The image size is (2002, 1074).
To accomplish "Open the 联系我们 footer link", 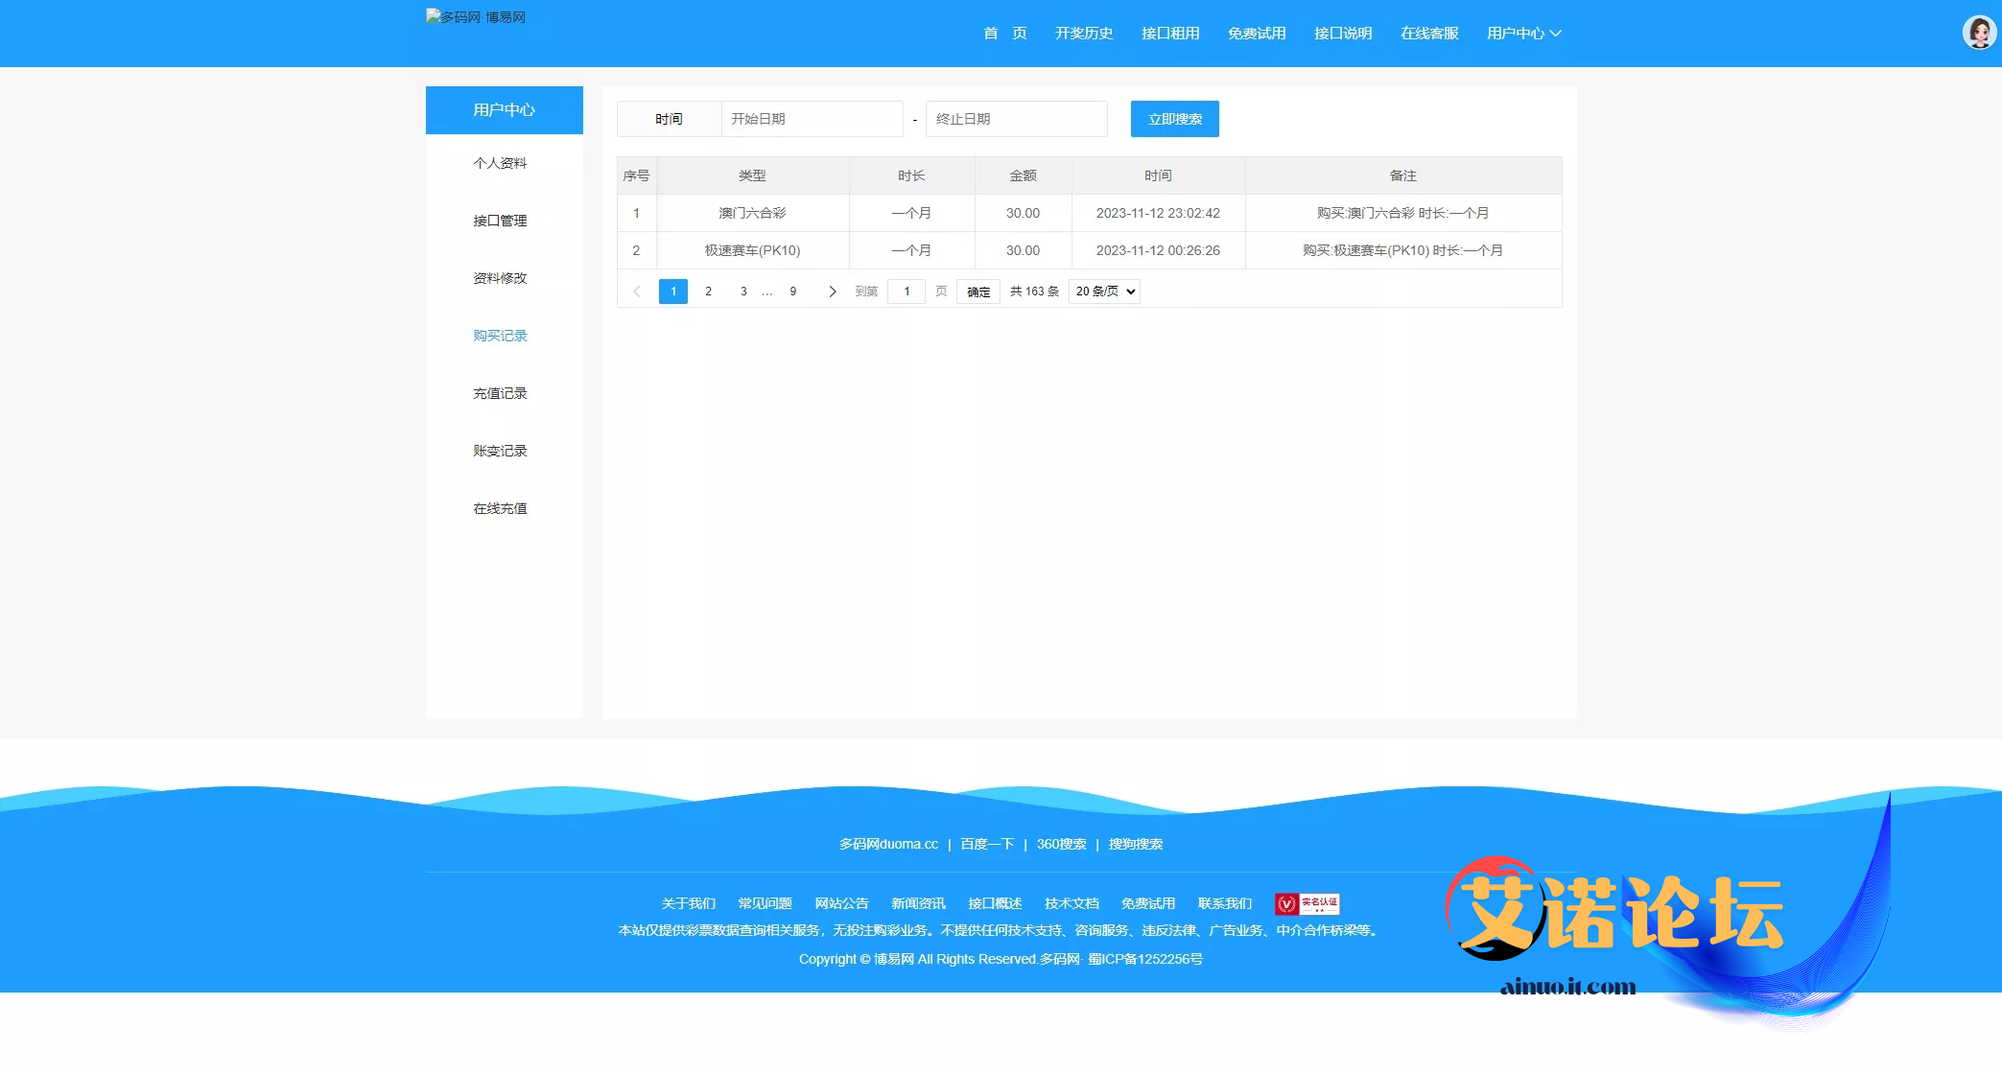I will click(x=1225, y=903).
